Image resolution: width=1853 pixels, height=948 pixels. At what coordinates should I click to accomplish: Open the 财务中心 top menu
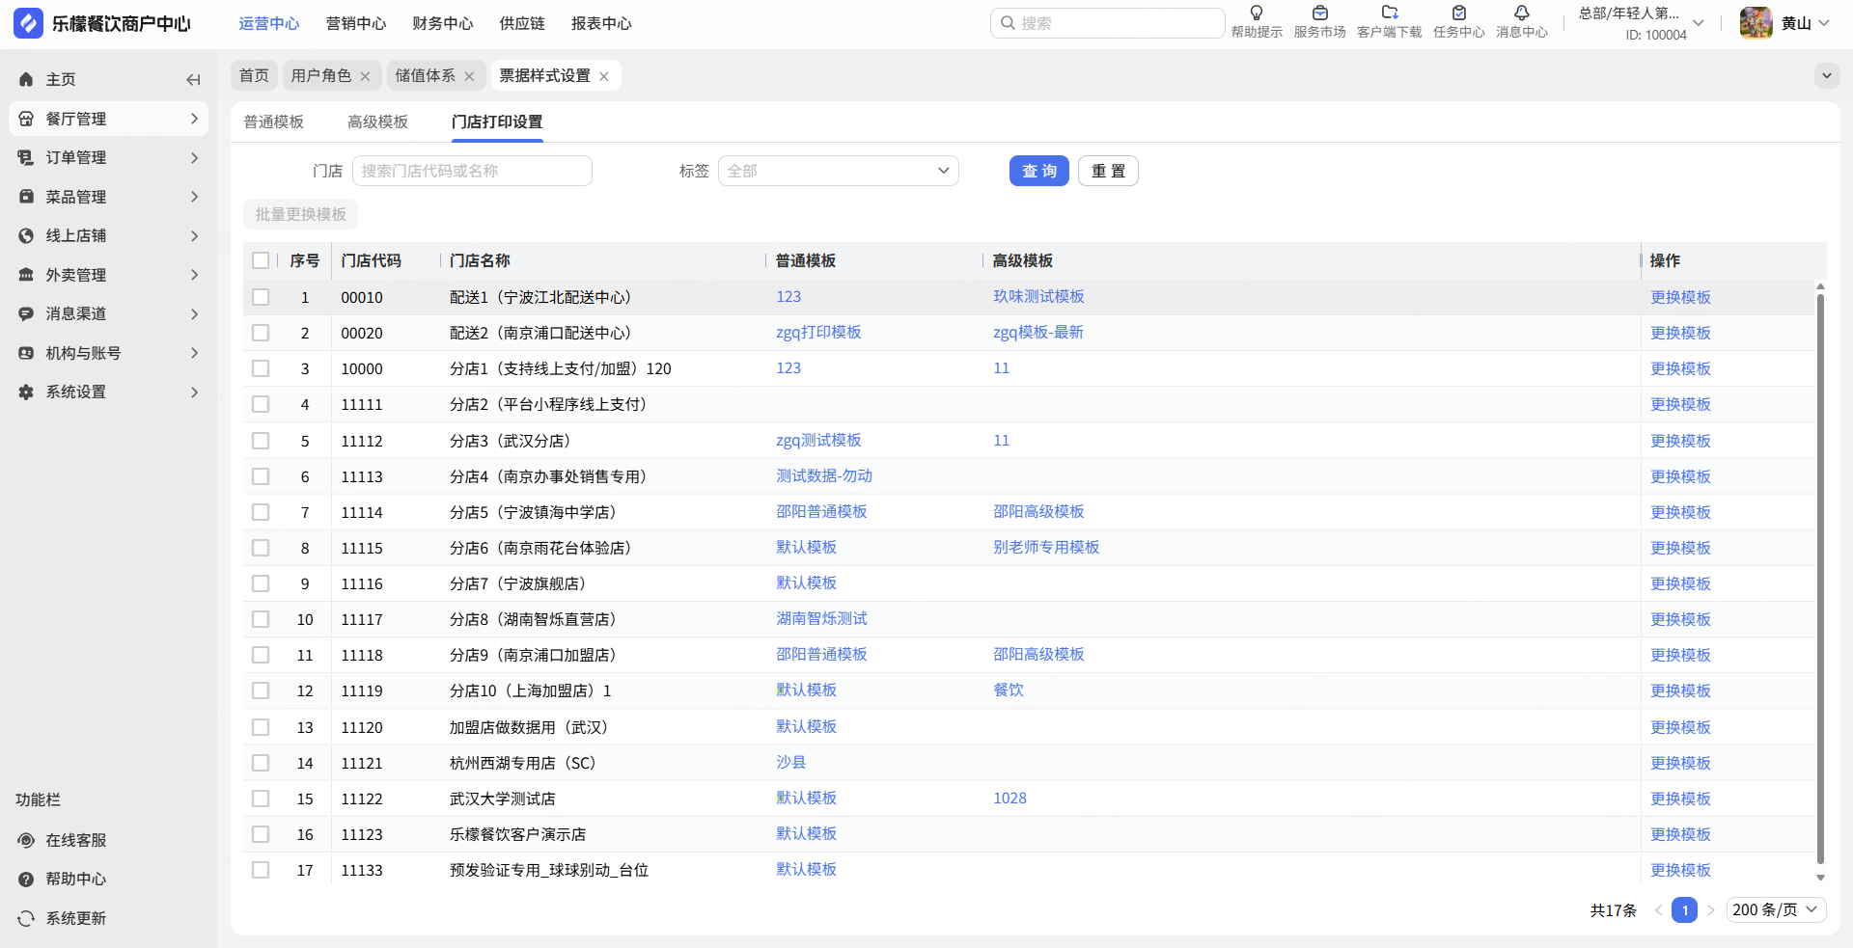tap(442, 23)
